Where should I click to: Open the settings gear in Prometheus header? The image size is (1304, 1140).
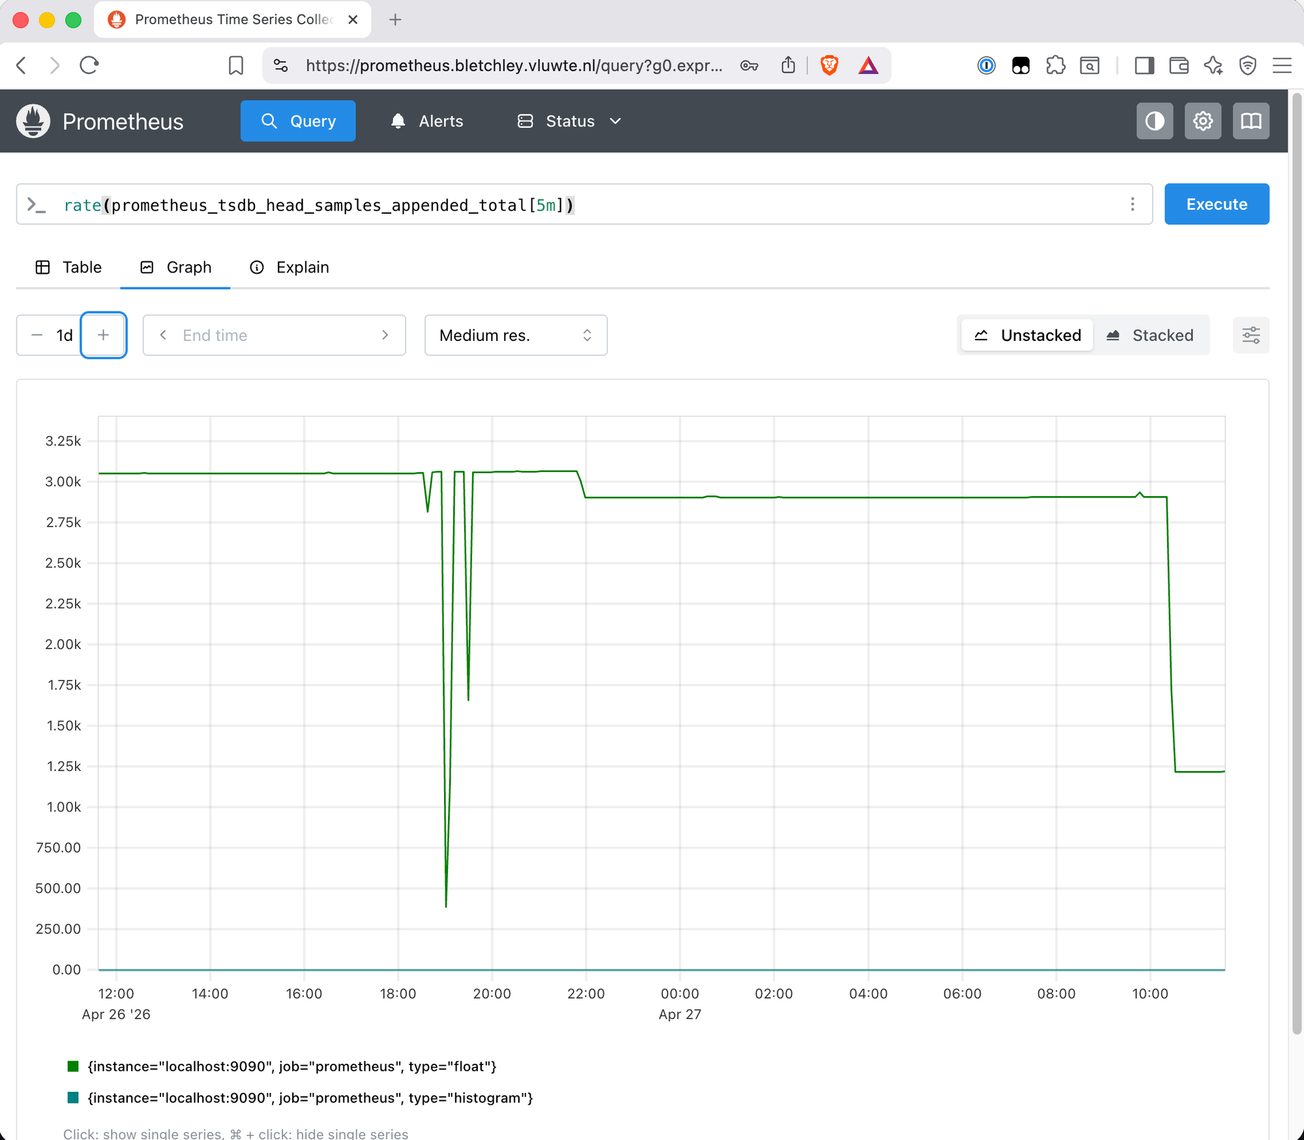coord(1203,121)
